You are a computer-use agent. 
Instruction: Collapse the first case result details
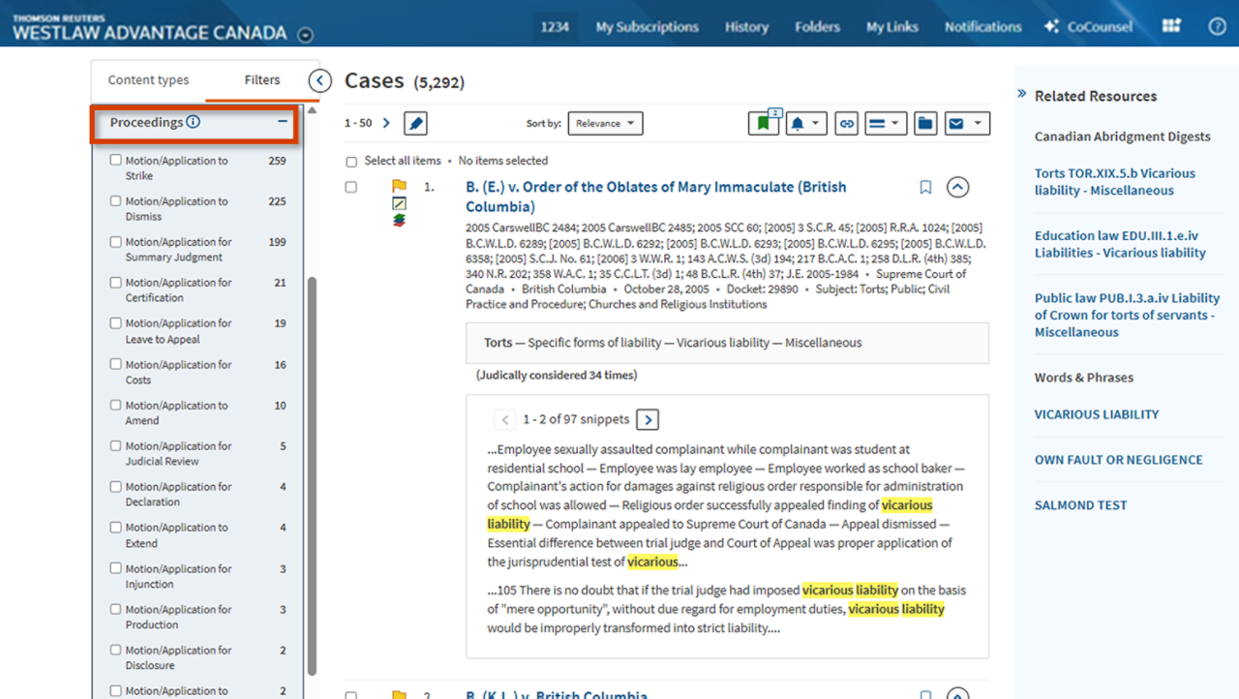coord(956,187)
